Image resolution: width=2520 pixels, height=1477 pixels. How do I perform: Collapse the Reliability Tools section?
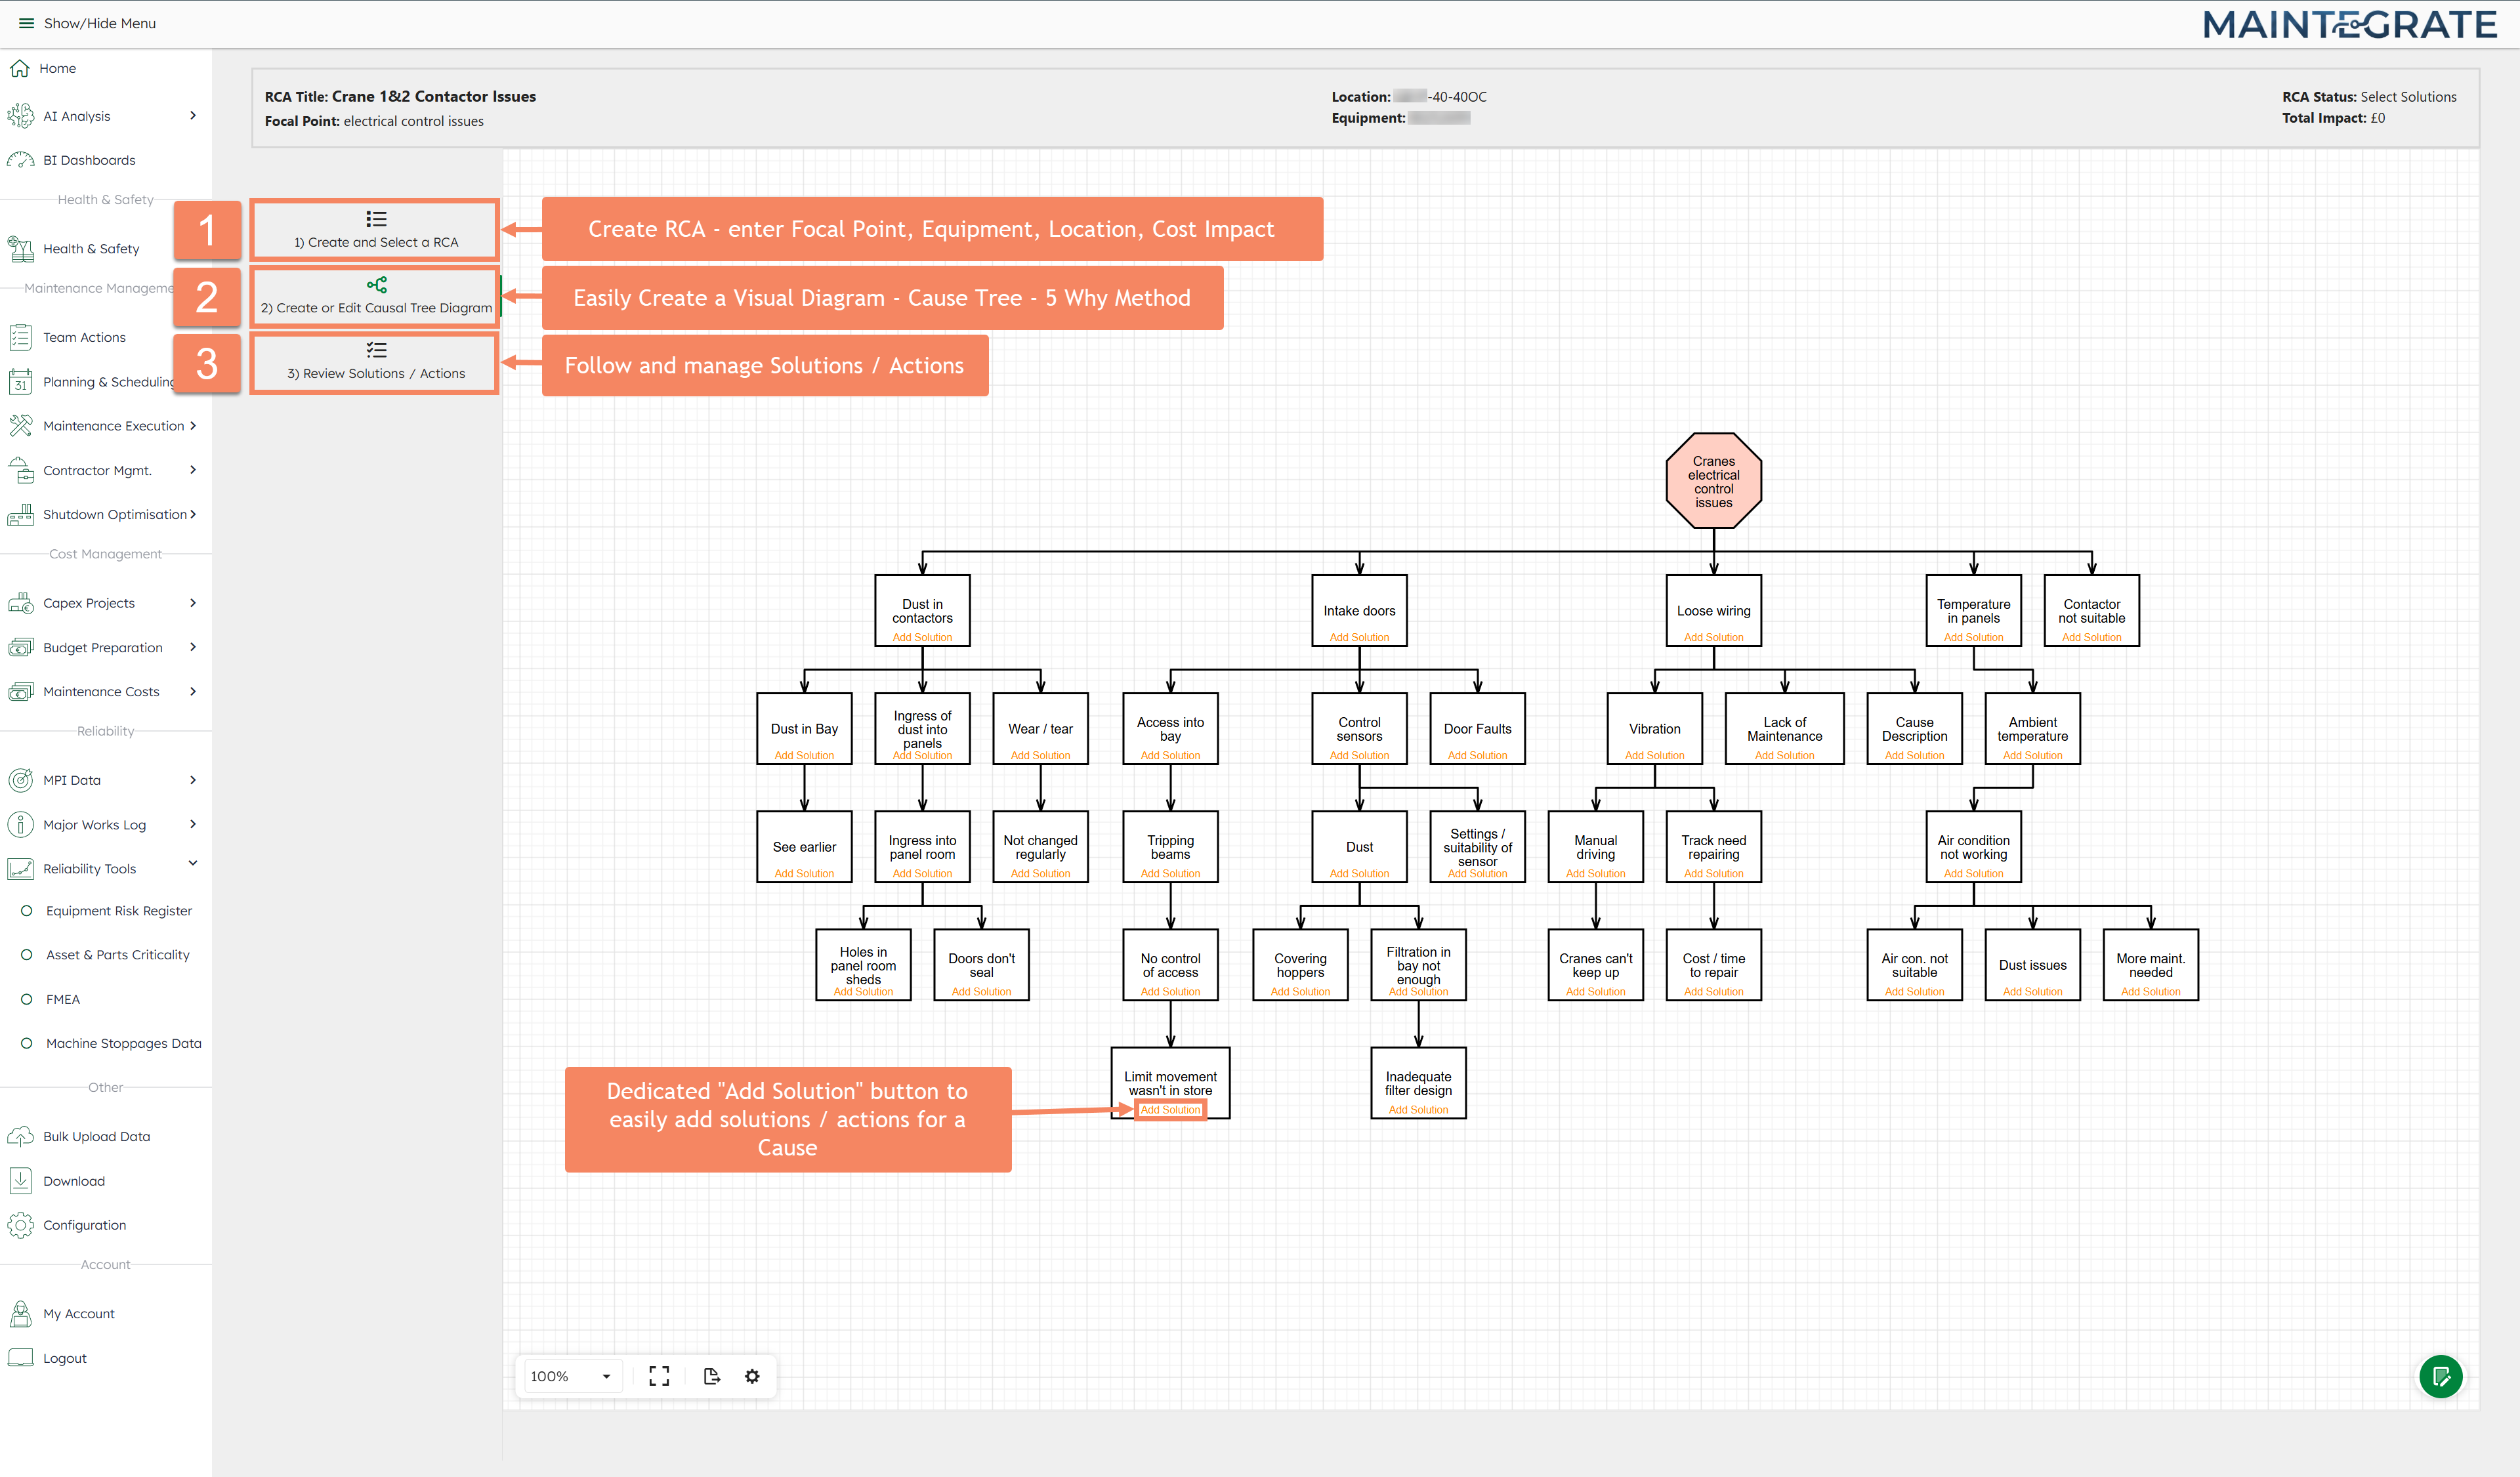(x=192, y=863)
